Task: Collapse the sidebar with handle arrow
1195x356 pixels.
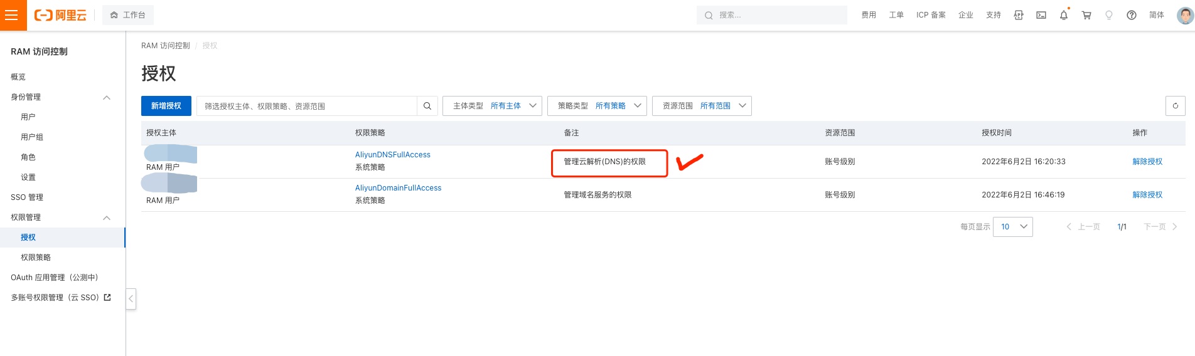Action: [x=131, y=299]
